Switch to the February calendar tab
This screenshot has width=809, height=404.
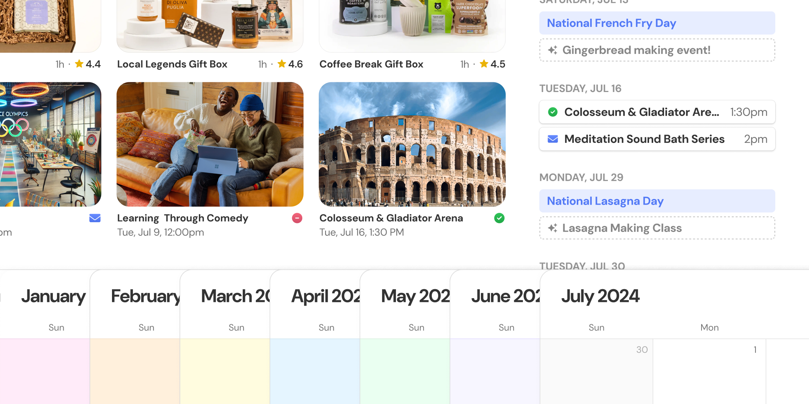[x=145, y=296]
